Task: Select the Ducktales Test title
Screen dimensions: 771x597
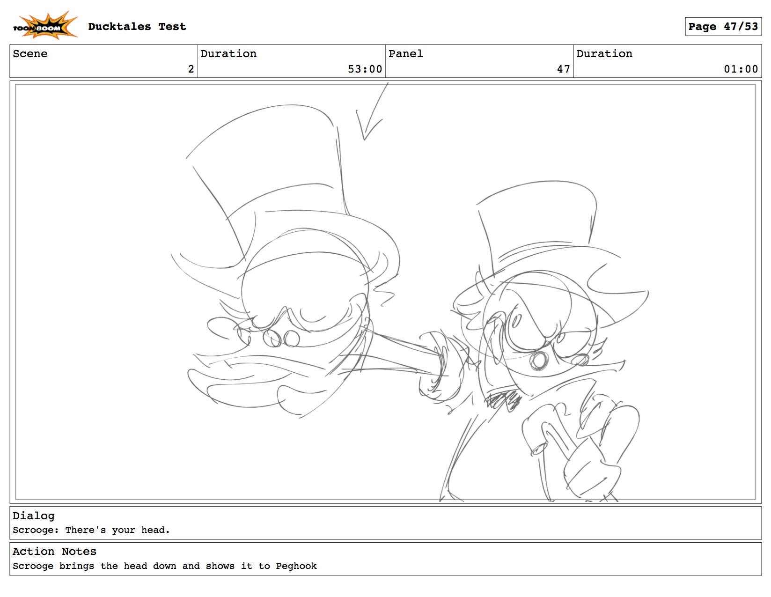Action: [x=137, y=27]
